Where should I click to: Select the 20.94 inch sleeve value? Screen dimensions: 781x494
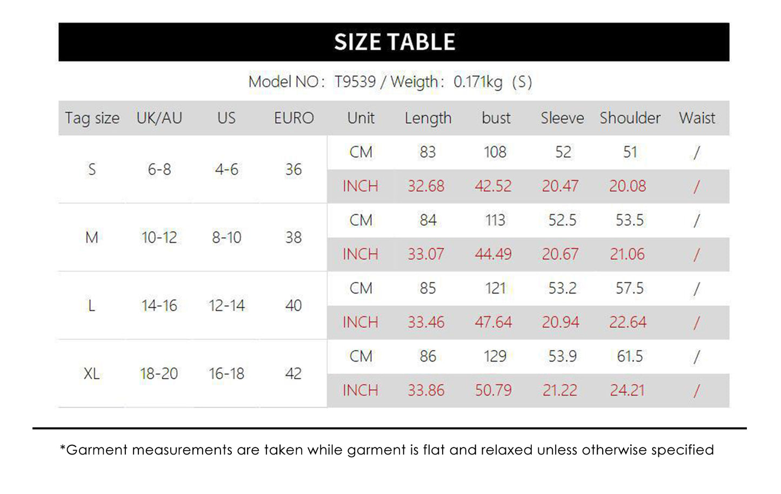560,322
